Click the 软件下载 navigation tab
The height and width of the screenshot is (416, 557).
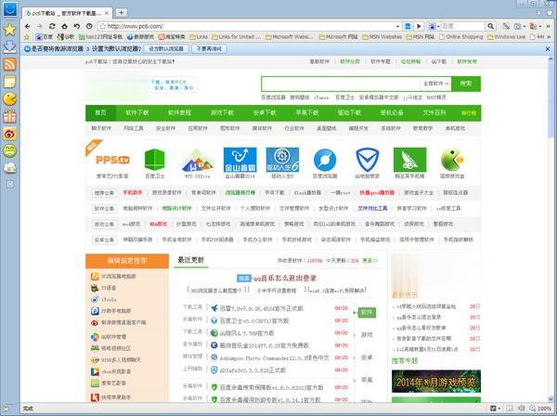point(137,113)
